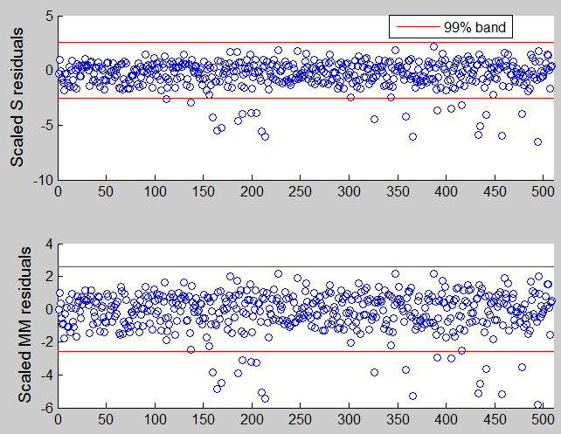Screen dimensions: 561x434
Task: Click y-axis tick label -6 on the MM residuals plot
Action: pos(45,408)
